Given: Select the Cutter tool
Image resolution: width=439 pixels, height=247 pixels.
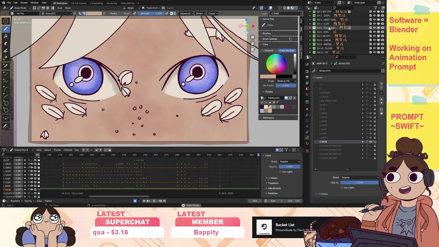Looking at the screenshot, I should point(6,58).
